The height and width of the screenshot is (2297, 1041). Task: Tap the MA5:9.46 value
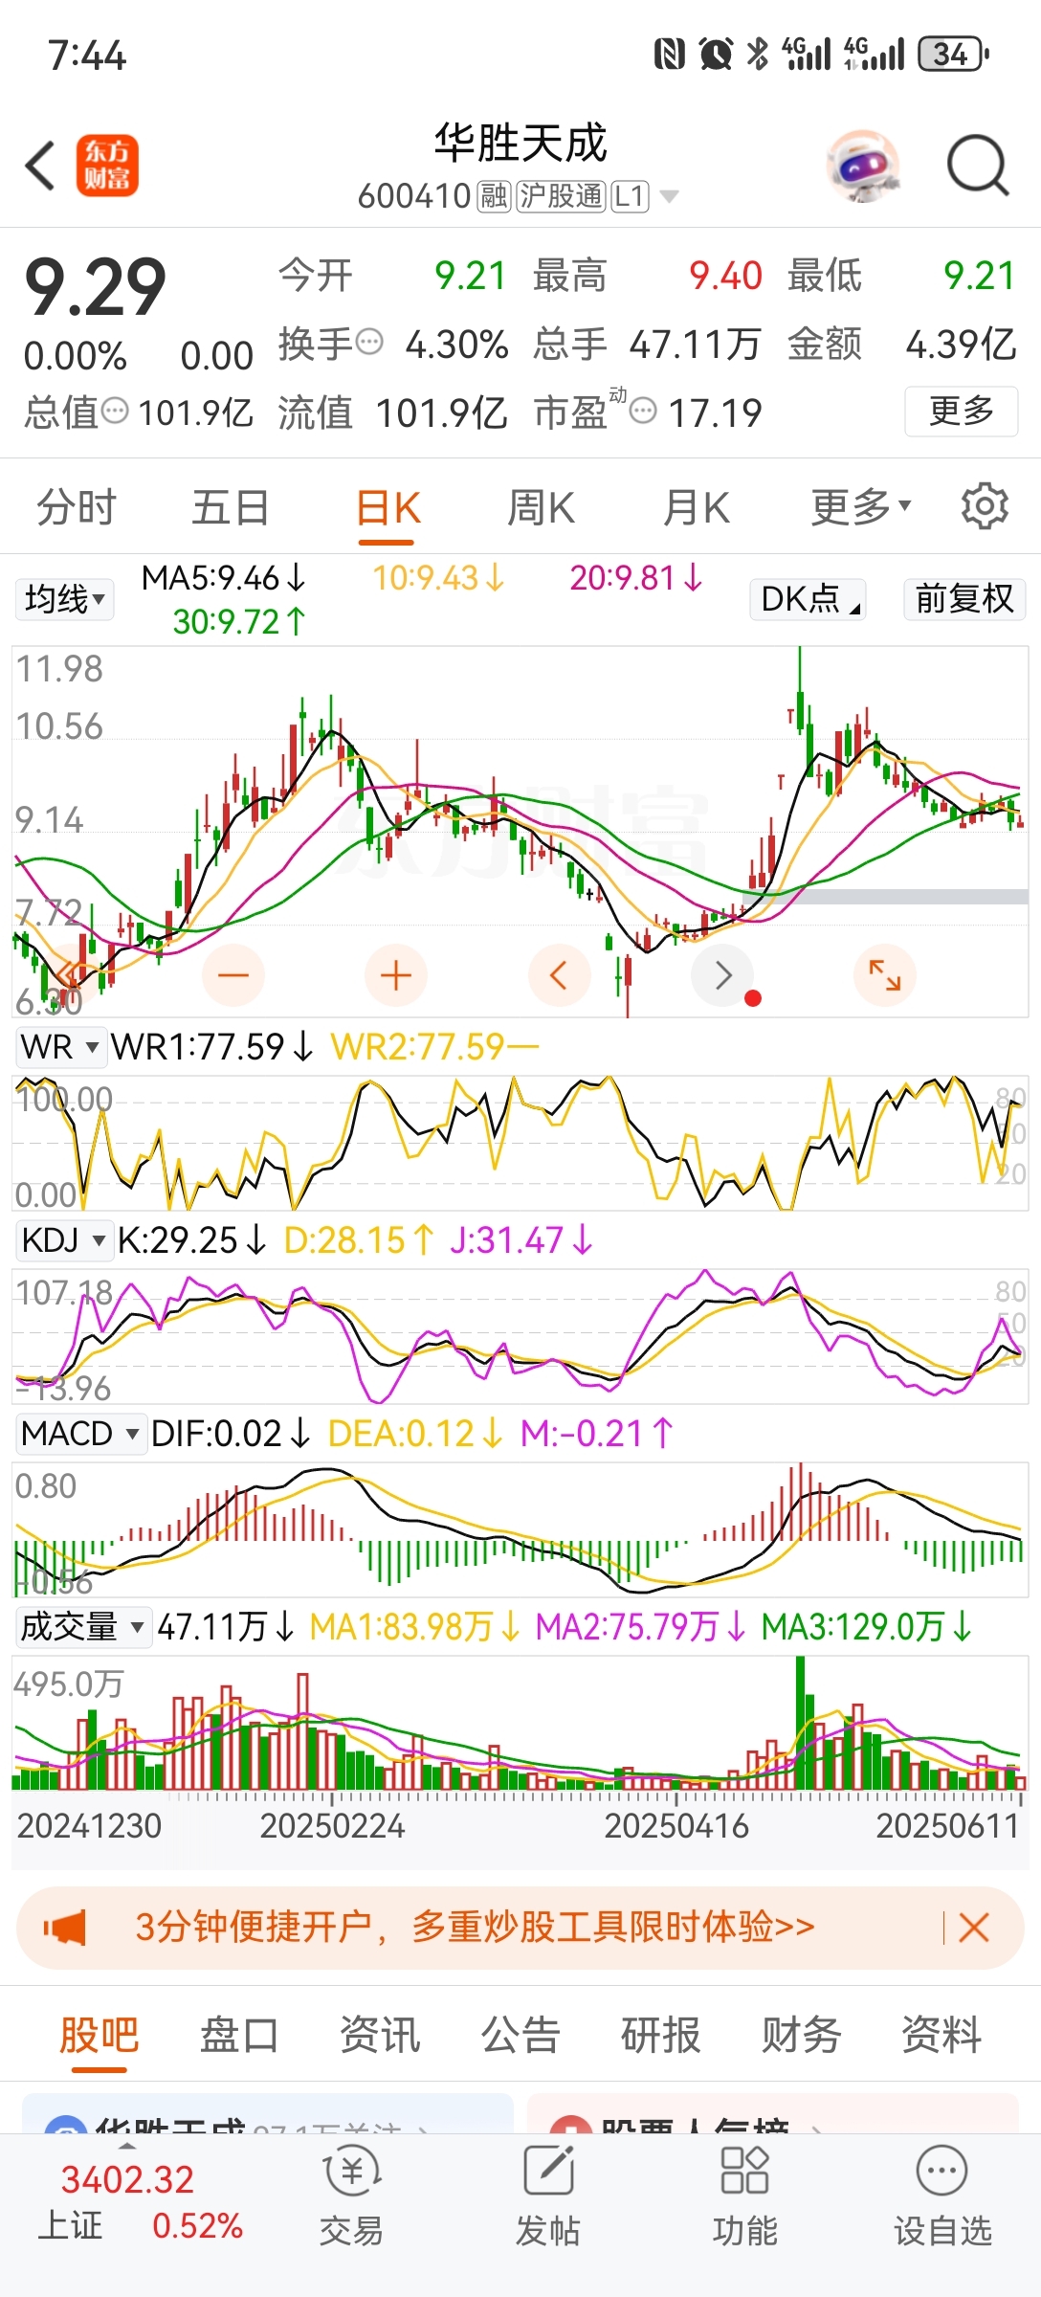click(x=224, y=578)
